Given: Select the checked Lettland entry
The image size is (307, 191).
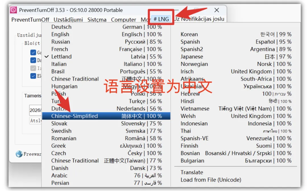Looking at the screenshot, I should tap(106, 57).
